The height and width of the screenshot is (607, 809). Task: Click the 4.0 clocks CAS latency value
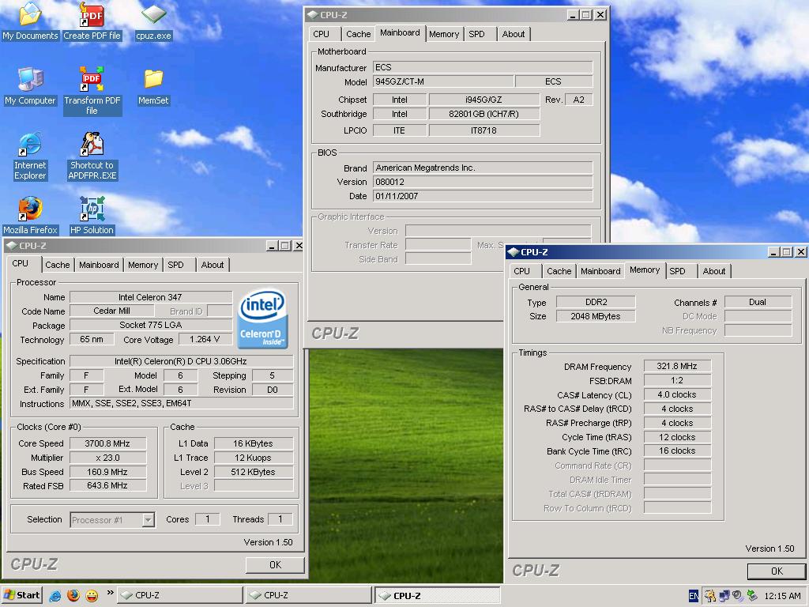point(677,395)
